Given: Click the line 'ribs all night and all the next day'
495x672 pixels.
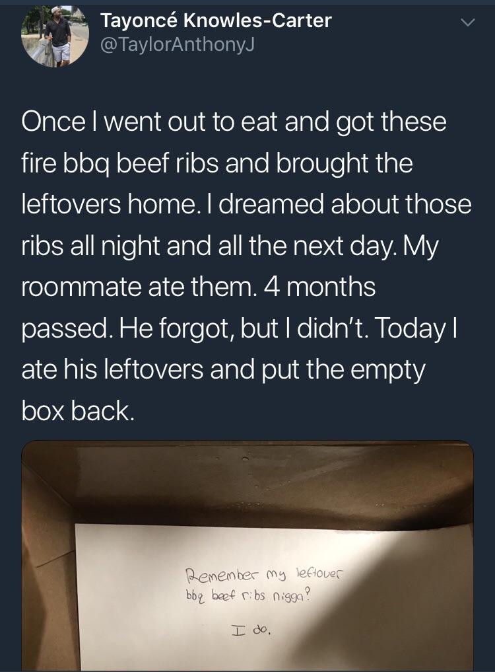Looking at the screenshot, I should tap(230, 246).
